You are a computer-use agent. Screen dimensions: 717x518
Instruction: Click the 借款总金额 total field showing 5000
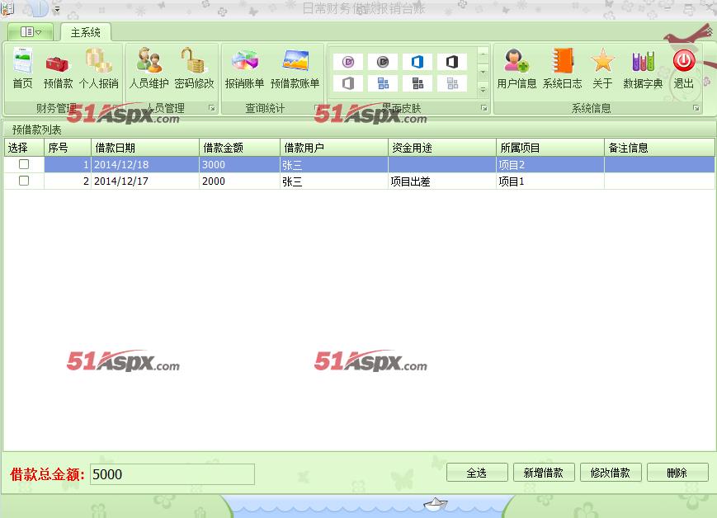click(172, 474)
